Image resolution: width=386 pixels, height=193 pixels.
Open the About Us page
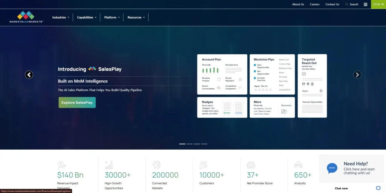coord(298,4)
